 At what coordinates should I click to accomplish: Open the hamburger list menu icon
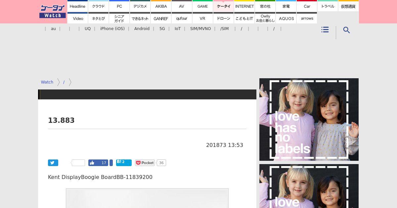coord(325,30)
